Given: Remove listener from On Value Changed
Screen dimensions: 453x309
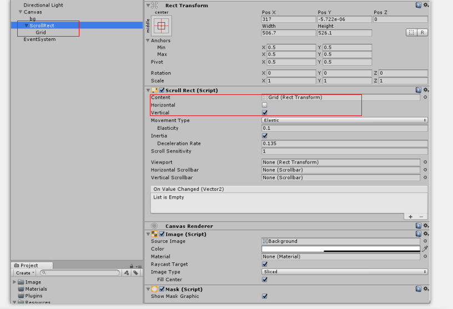Looking at the screenshot, I should pyautogui.click(x=421, y=216).
